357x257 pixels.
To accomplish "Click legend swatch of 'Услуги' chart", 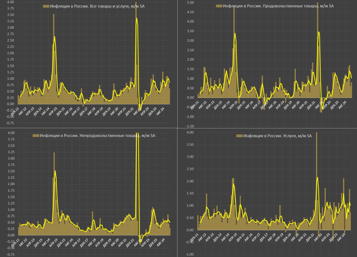I will [240, 136].
